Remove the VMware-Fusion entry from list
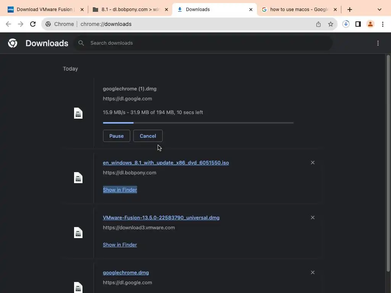This screenshot has height=293, width=391. pyautogui.click(x=312, y=217)
